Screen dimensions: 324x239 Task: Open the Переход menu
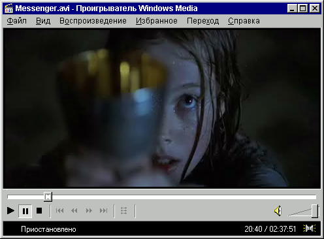point(202,21)
